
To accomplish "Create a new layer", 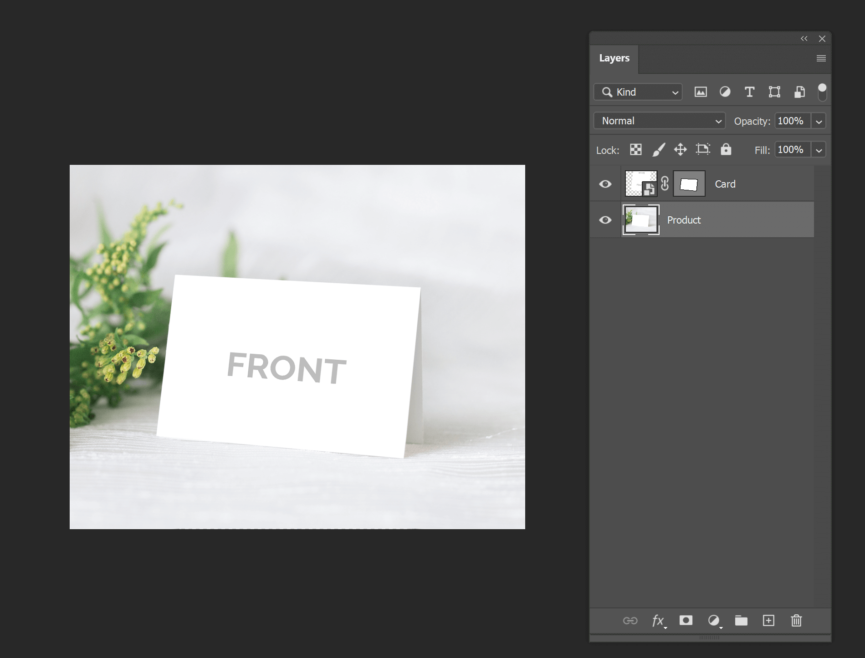I will coord(768,620).
